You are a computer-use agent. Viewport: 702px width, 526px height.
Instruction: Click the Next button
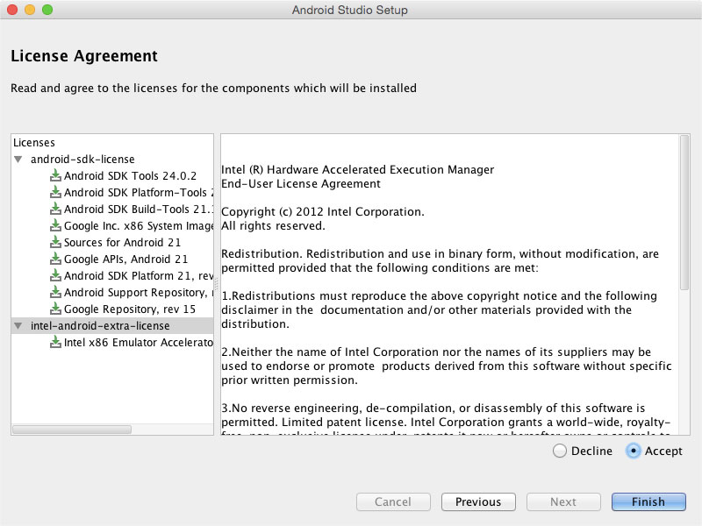click(563, 501)
